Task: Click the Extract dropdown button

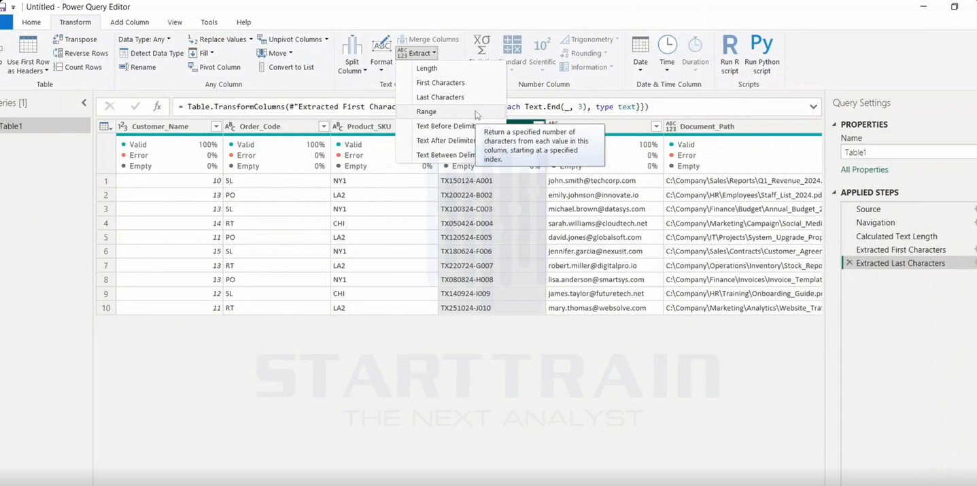Action: point(417,53)
